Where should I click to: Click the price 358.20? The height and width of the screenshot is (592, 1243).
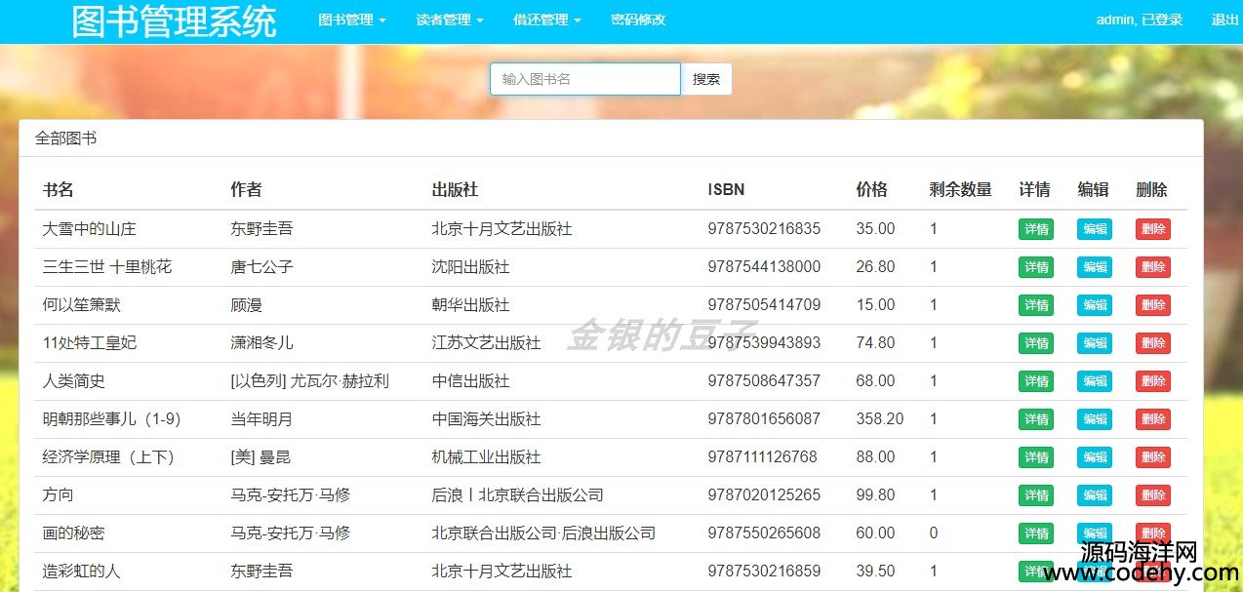point(880,419)
